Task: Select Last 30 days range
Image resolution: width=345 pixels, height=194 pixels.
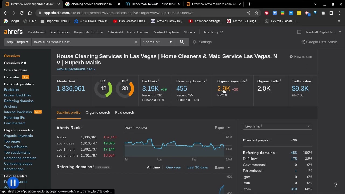Action: [x=198, y=167]
